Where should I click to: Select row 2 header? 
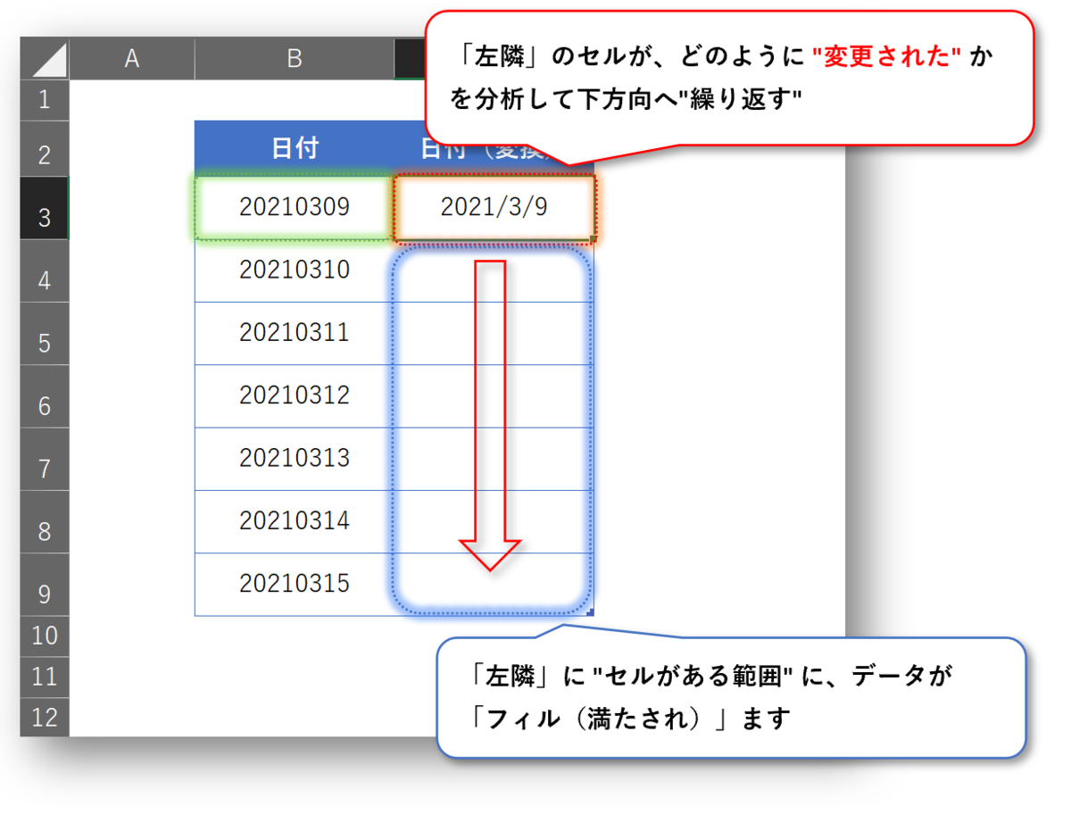coord(44,148)
